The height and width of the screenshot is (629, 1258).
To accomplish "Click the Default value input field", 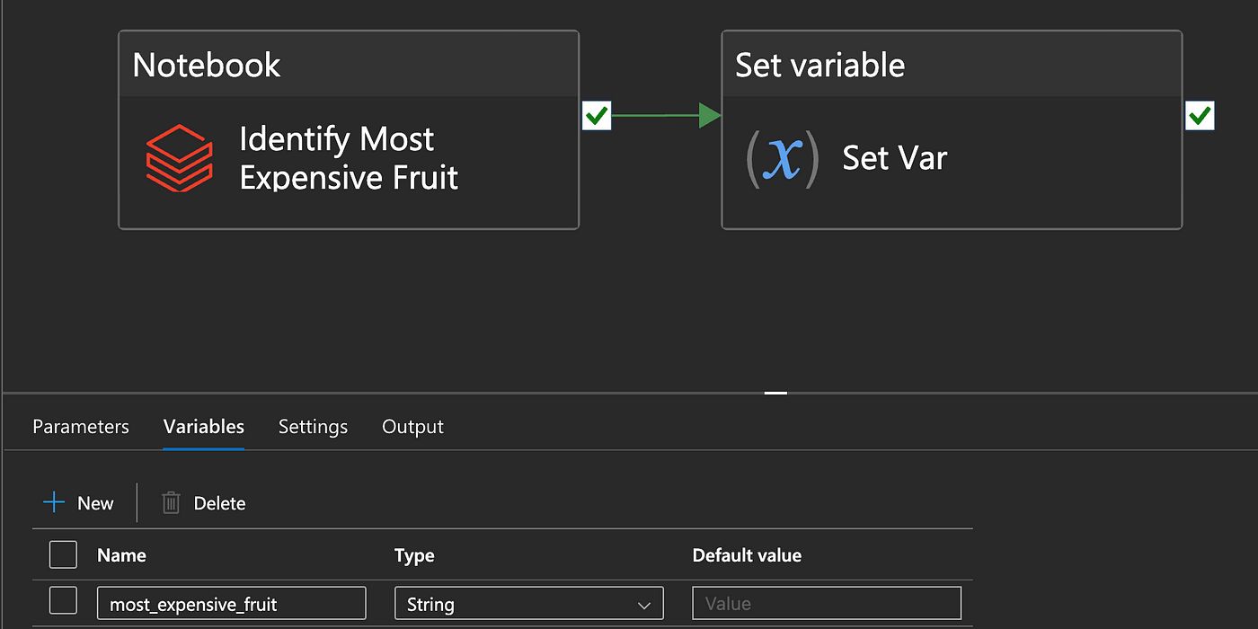I will pos(827,603).
